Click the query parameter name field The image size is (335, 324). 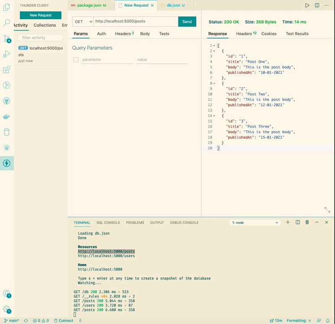click(107, 60)
